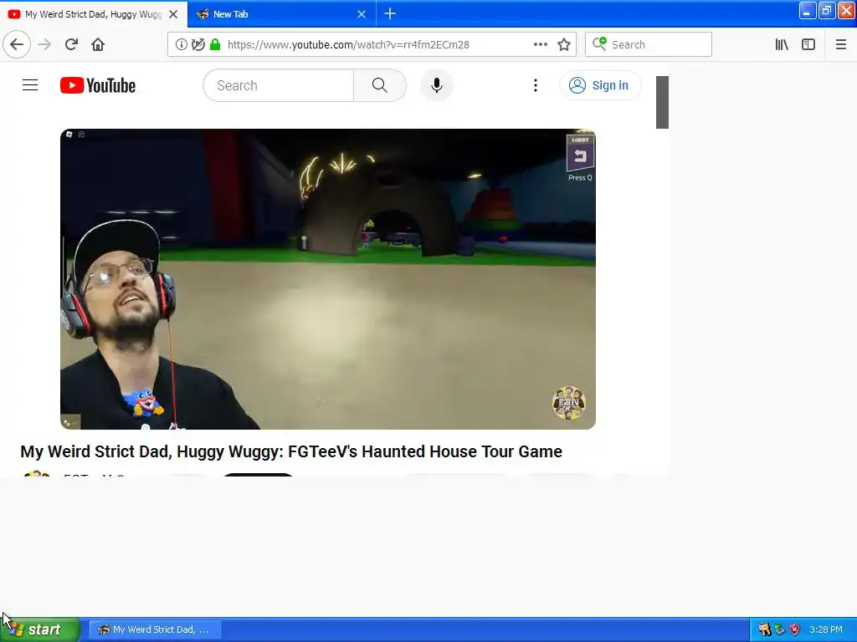Click the YouTube Search input box
Screen dimensions: 857x642
coord(278,85)
